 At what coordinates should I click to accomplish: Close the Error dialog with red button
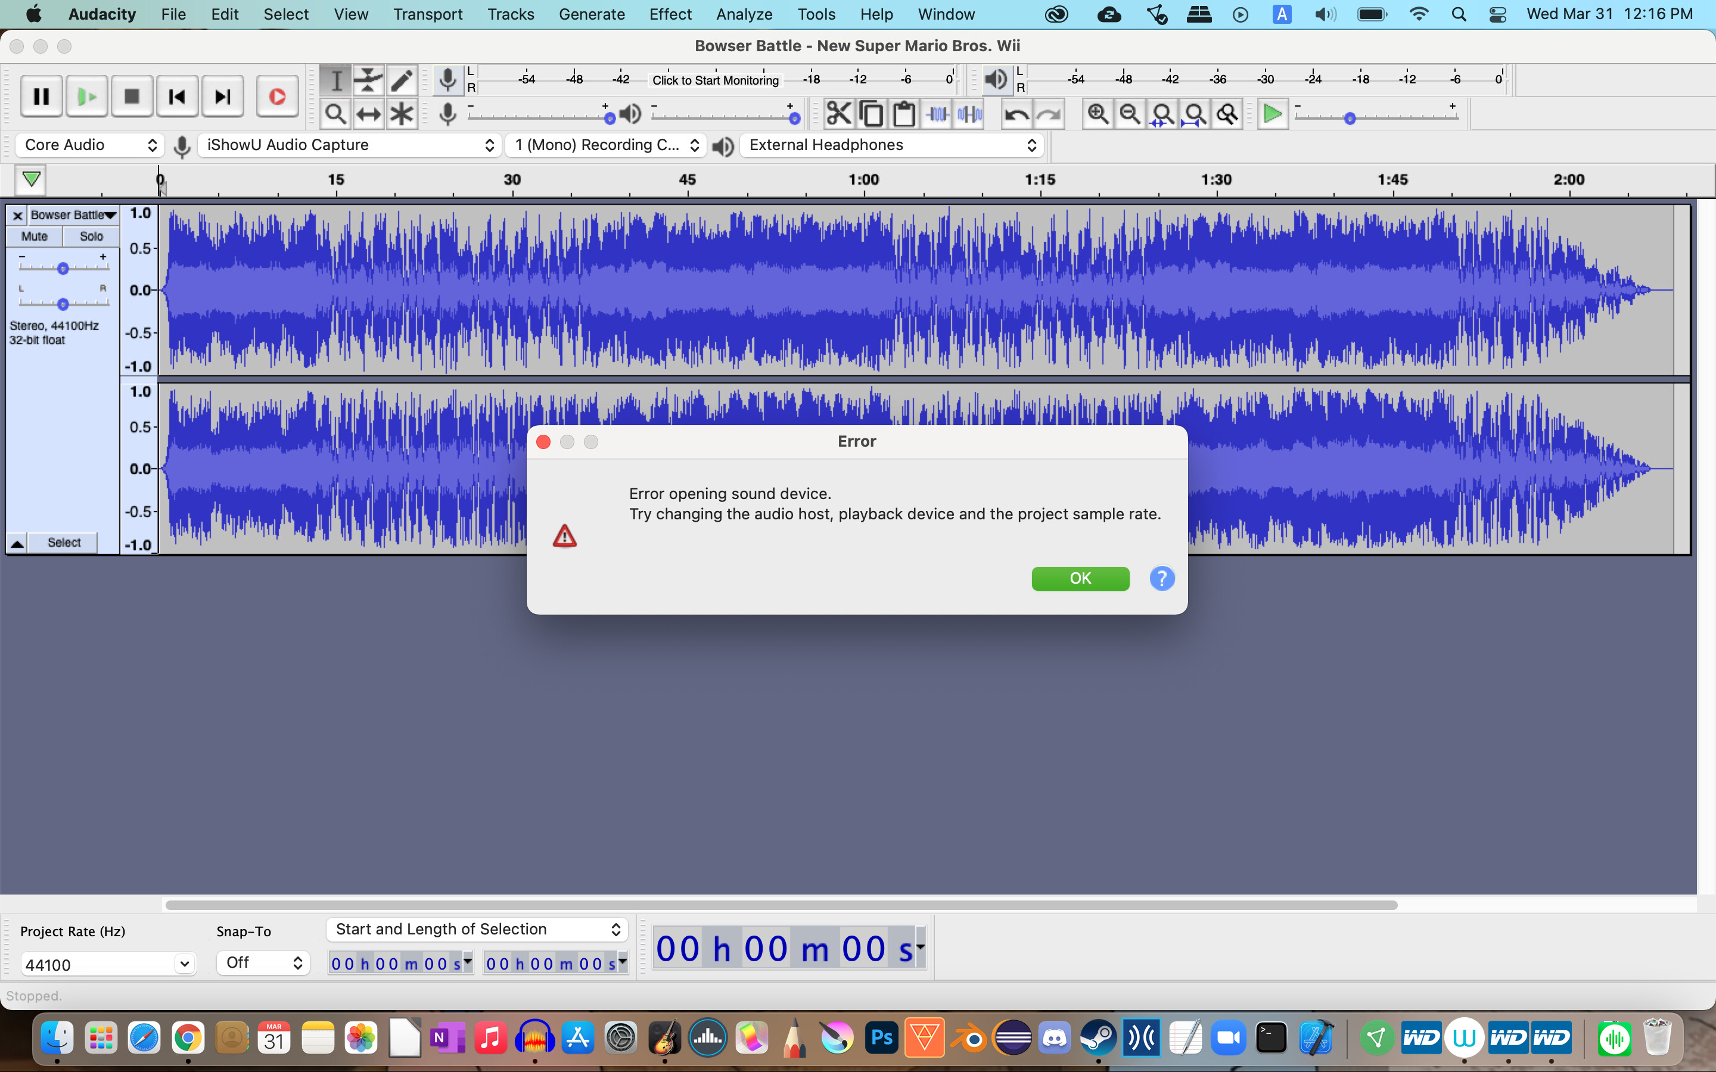pos(543,442)
